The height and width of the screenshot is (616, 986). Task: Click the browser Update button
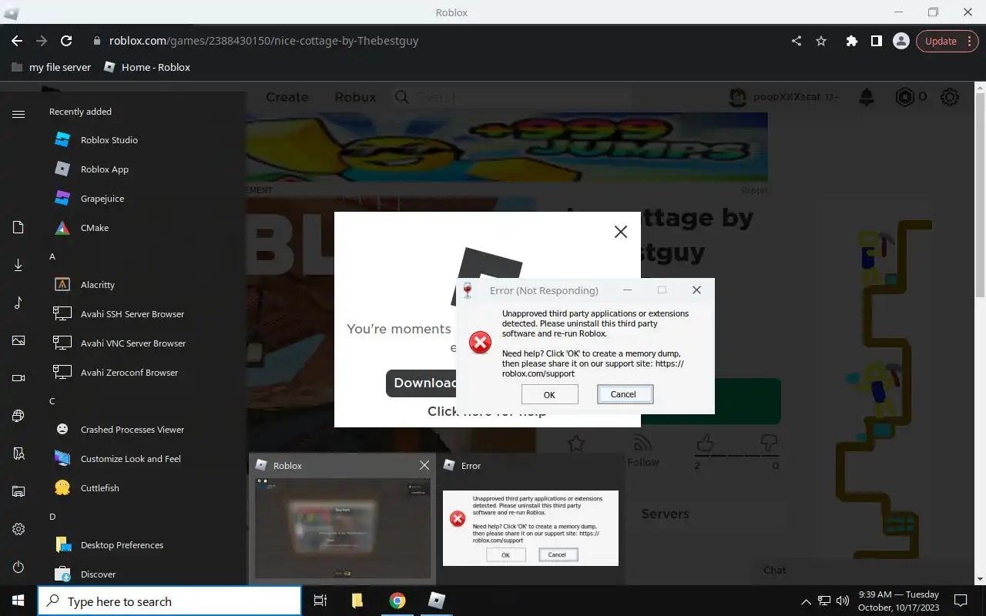tap(947, 41)
